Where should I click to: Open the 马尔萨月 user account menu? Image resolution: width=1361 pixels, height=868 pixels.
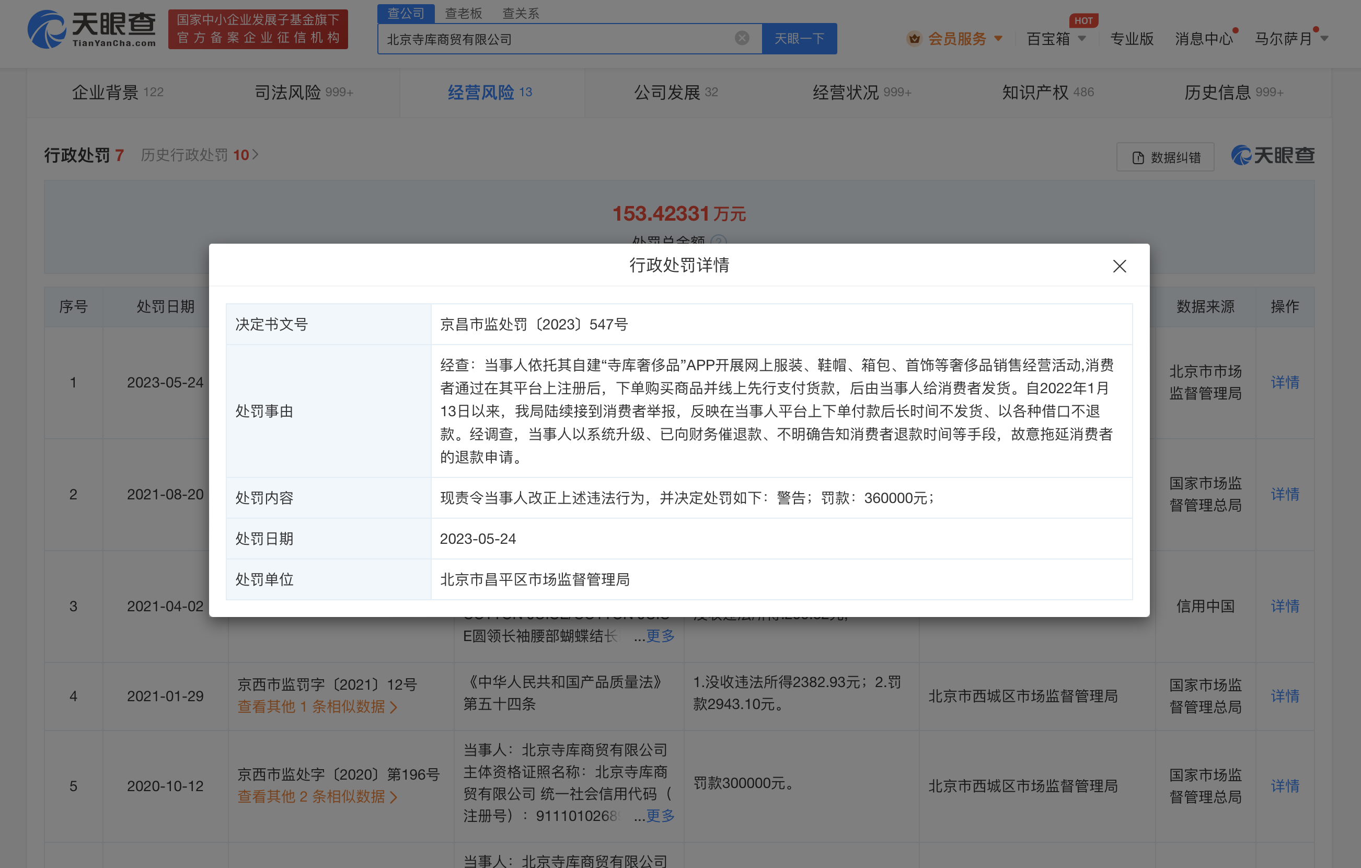[1290, 39]
